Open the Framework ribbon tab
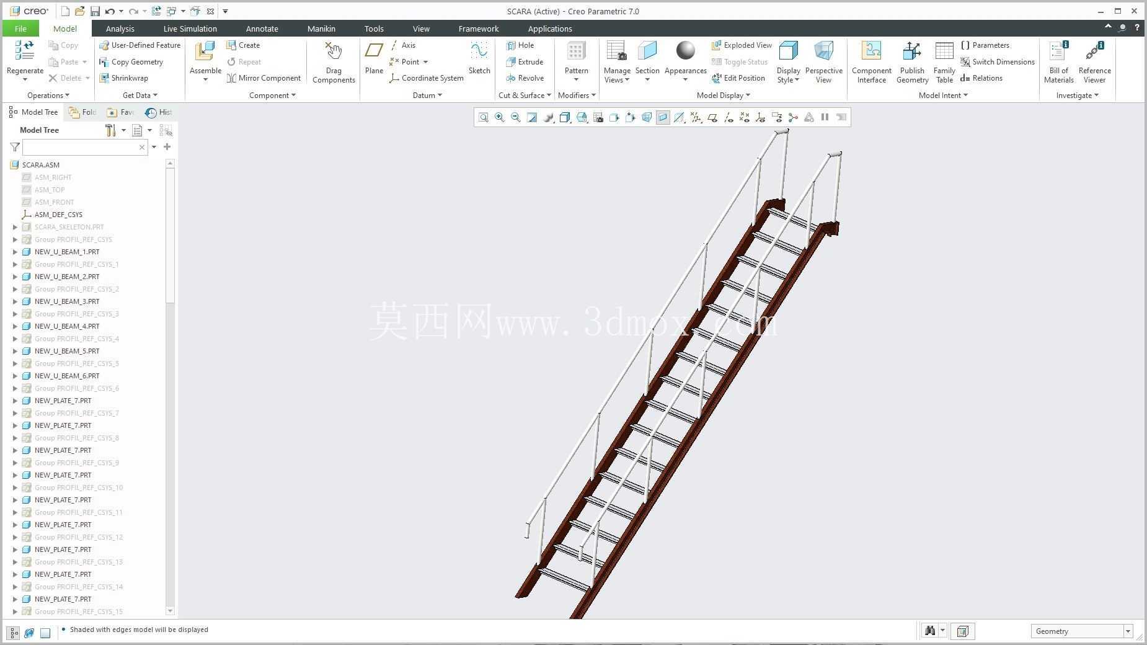Viewport: 1147px width, 645px height. click(x=478, y=29)
